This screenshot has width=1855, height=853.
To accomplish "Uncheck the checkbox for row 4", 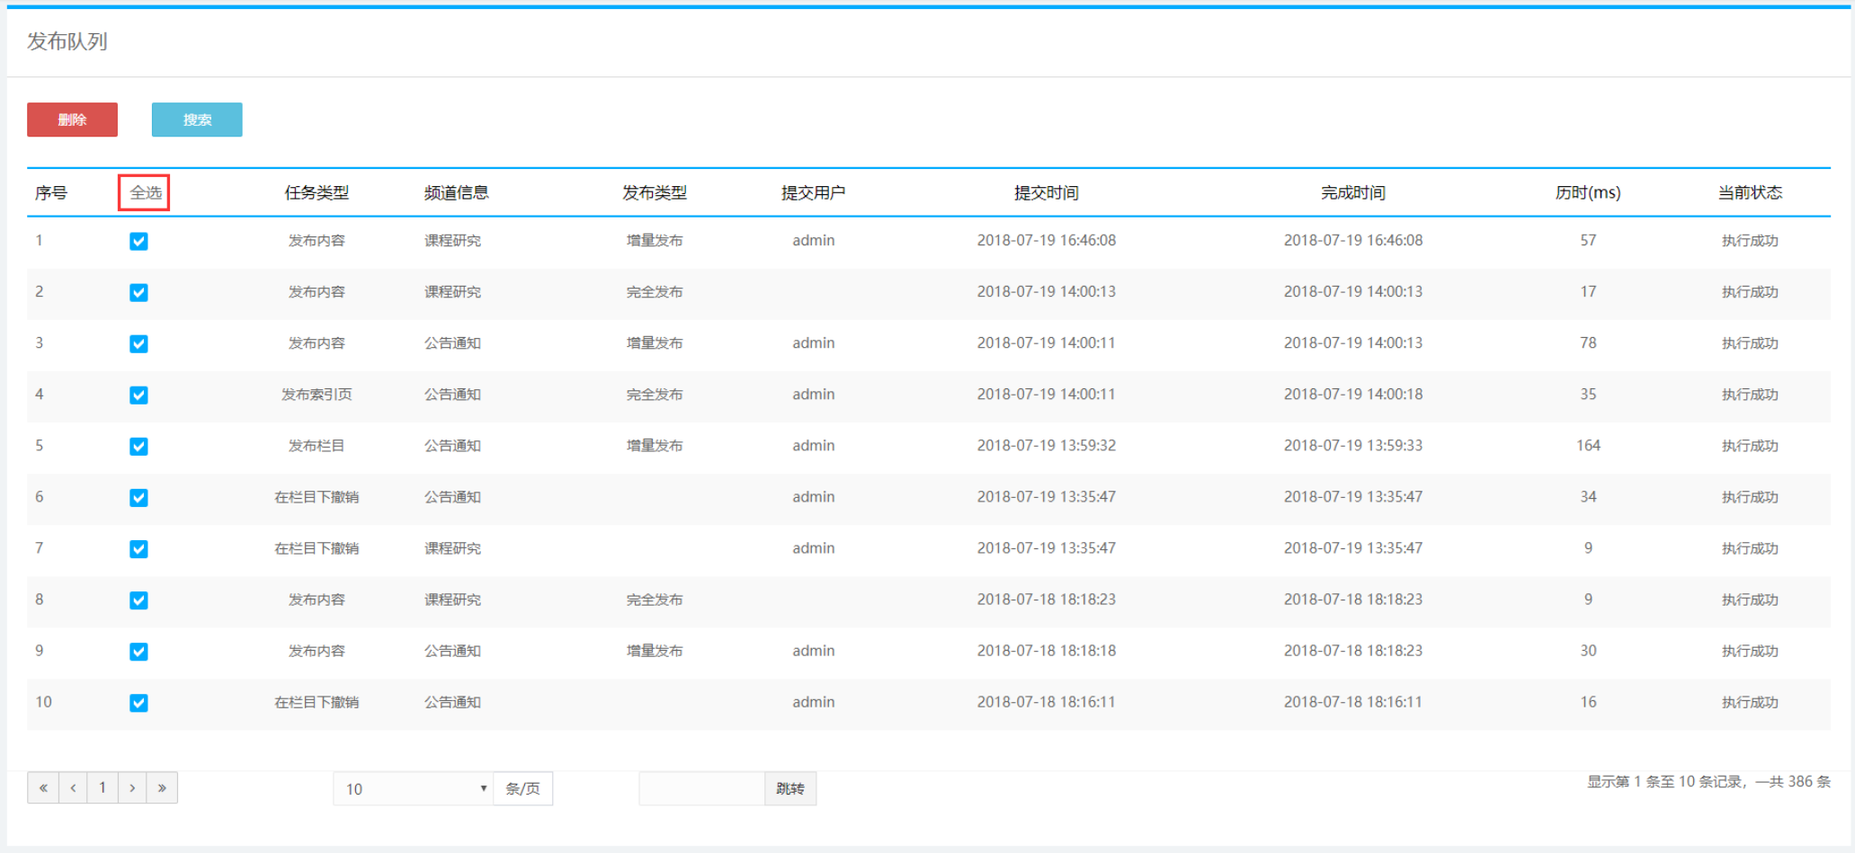I will click(x=138, y=395).
